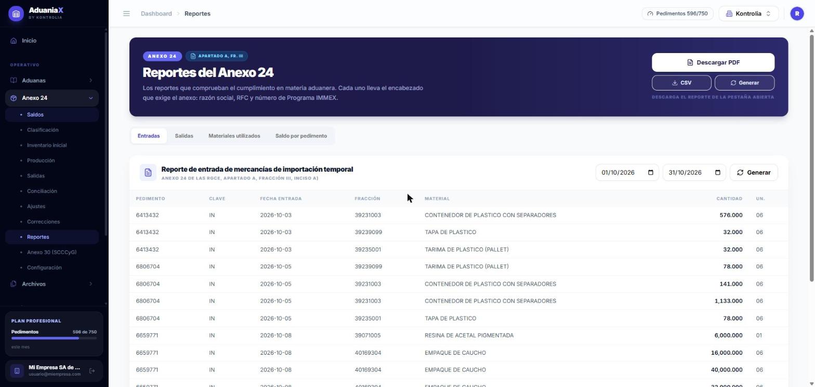The height and width of the screenshot is (387, 815).
Task: Click the MATERIAL column header
Action: [x=437, y=199]
